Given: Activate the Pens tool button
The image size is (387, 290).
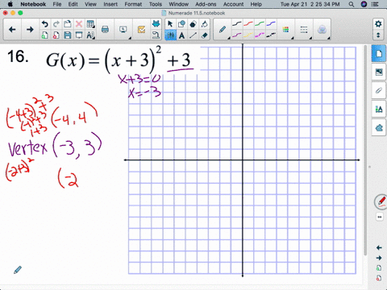Looking at the screenshot, I should [170, 35].
